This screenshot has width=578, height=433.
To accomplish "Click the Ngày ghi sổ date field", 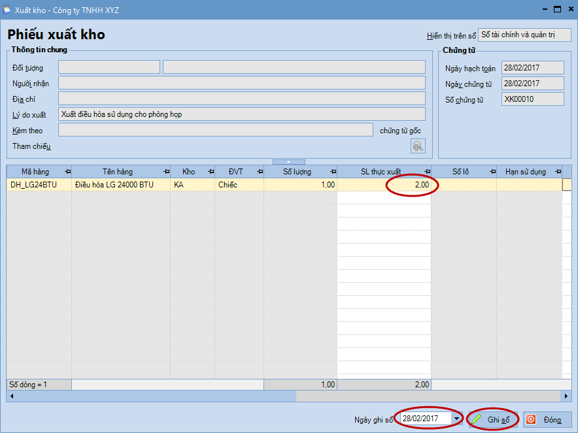I will 426,419.
